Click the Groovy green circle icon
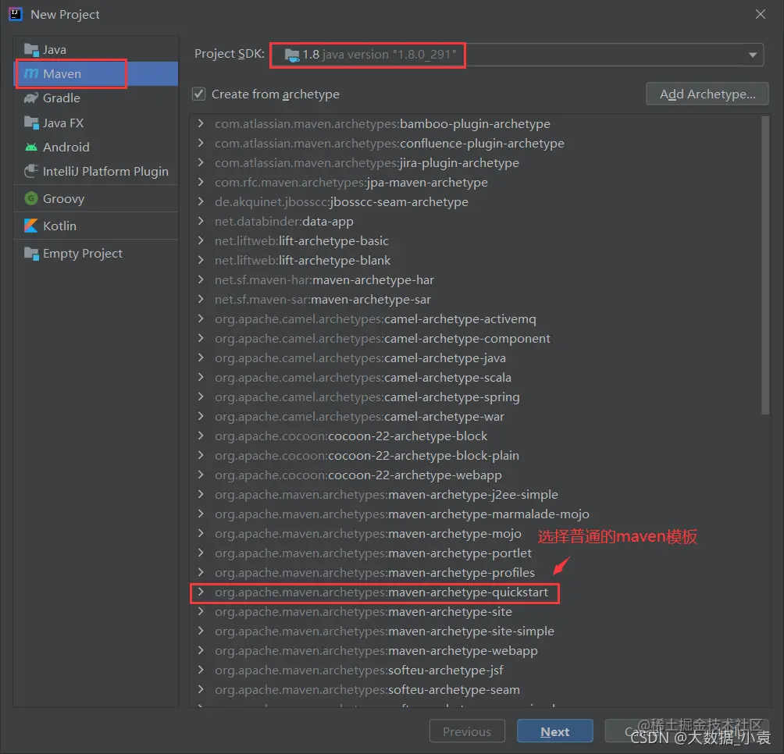 pos(31,198)
